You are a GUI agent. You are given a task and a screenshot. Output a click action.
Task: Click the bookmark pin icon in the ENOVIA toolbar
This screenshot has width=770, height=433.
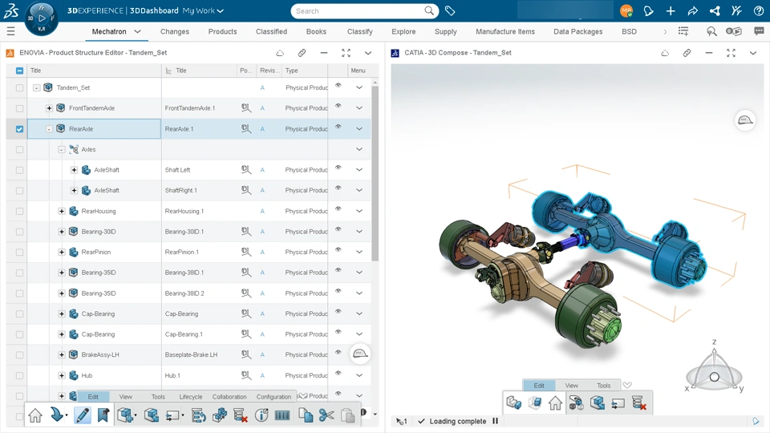(x=103, y=415)
